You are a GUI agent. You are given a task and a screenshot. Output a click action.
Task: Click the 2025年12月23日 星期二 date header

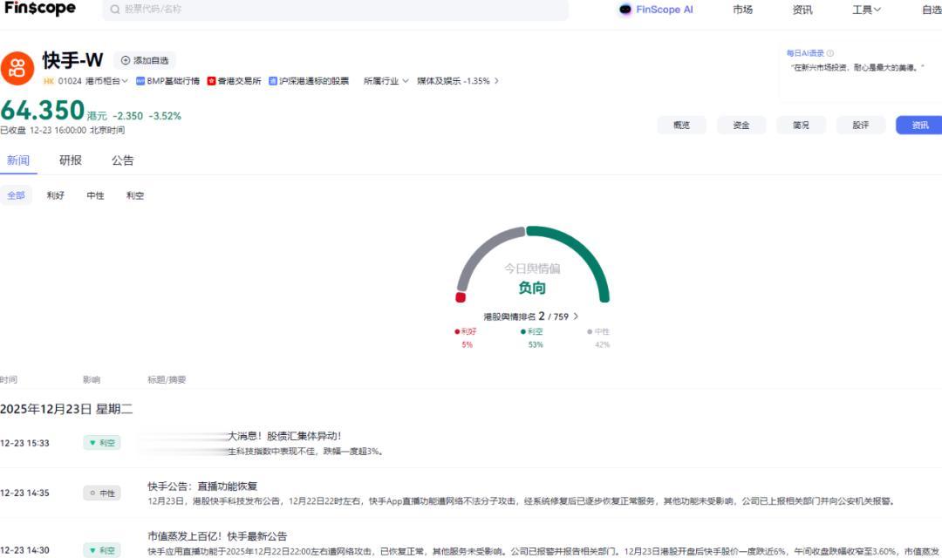[x=66, y=409]
